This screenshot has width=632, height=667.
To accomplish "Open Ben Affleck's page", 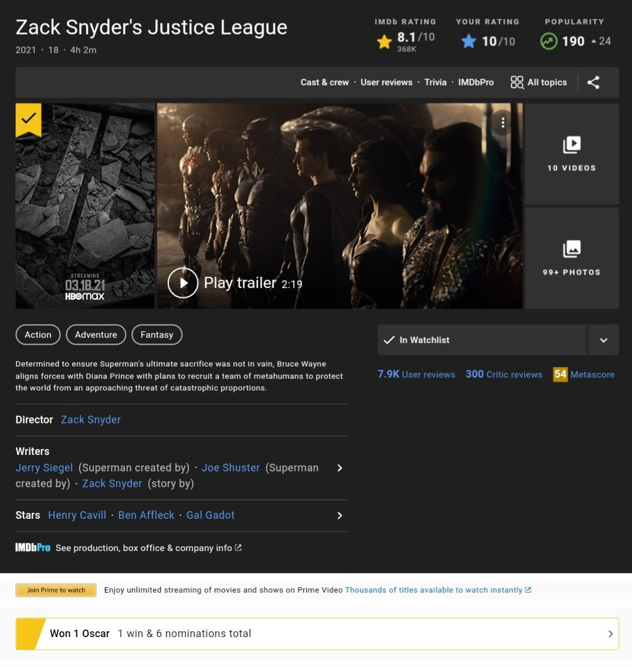I will coord(146,515).
